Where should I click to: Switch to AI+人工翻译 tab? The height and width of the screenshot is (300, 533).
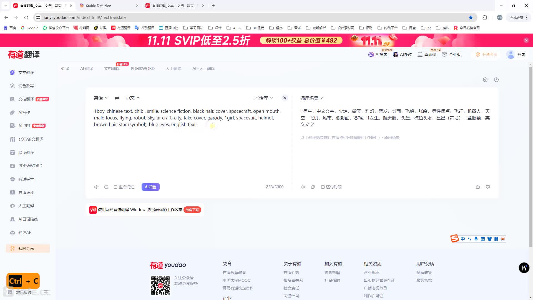203,69
